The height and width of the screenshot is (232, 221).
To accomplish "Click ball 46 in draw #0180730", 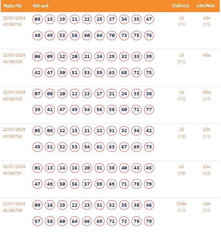I will (x=149, y=205).
